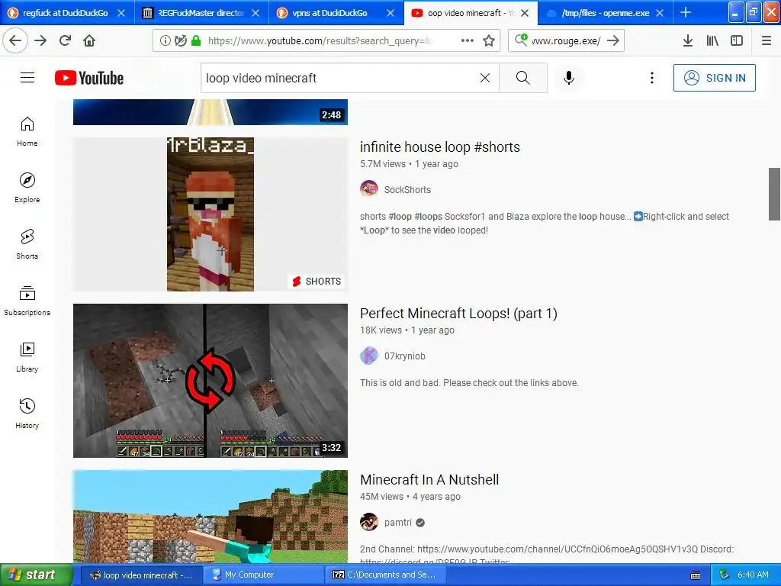Switch to My Computer in the taskbar
Screen dimensions: 781x586
[x=263, y=575]
